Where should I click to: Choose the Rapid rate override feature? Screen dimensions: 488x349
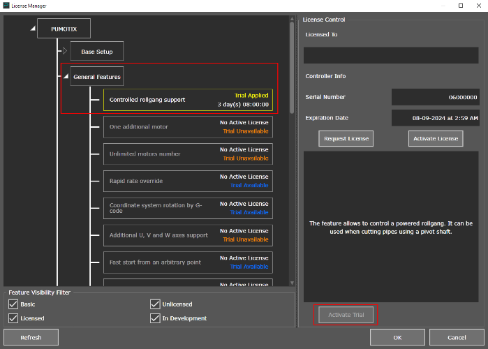(188, 181)
